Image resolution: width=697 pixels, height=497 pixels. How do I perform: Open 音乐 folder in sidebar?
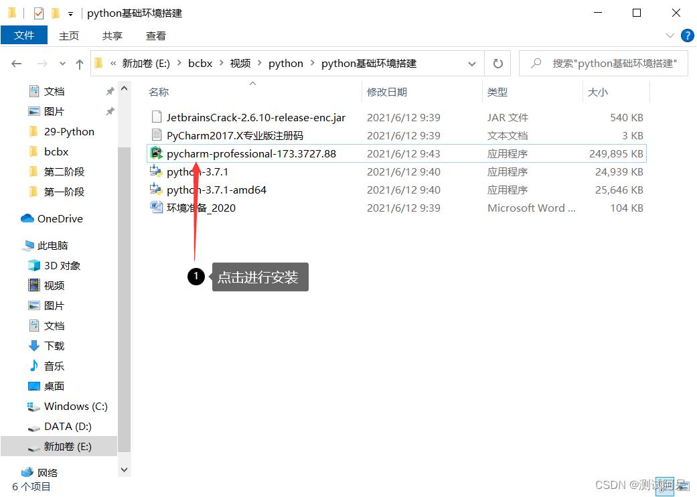46,366
